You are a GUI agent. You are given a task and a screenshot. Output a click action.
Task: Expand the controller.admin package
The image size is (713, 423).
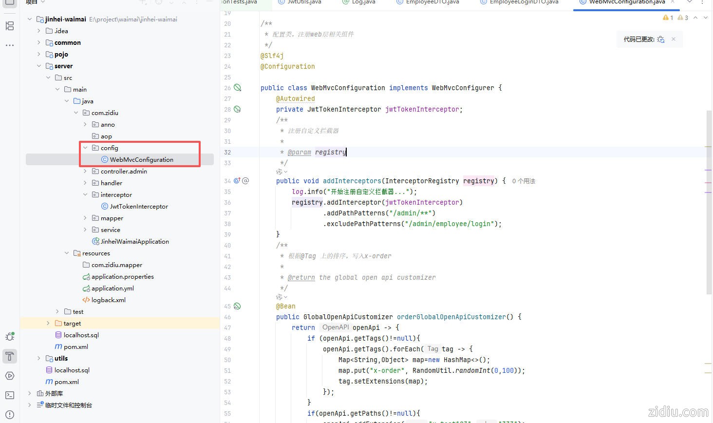point(85,171)
